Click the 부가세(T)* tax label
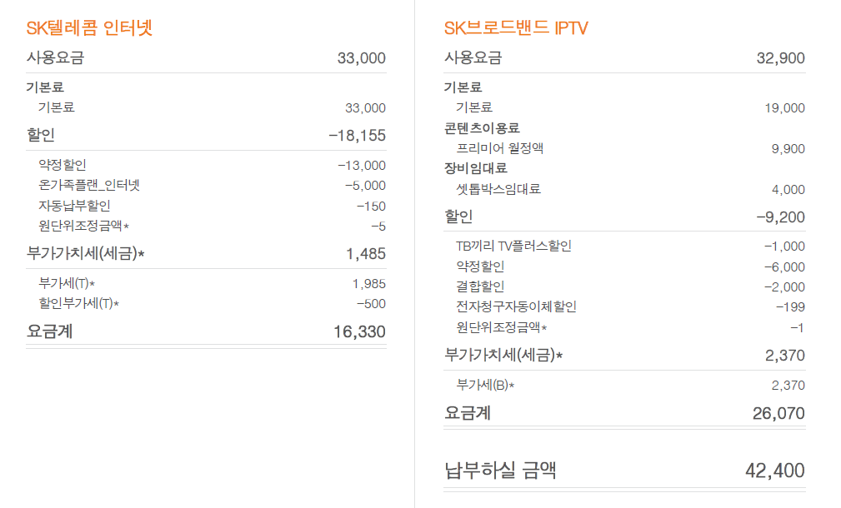841x508 pixels. 67,283
